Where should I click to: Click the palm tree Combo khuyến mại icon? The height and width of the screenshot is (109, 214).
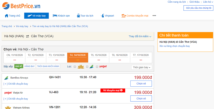click(124, 16)
